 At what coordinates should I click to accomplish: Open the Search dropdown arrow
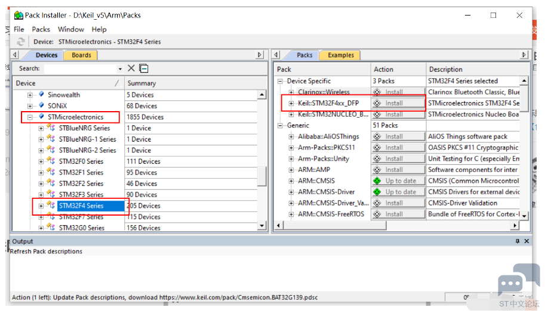coord(120,69)
